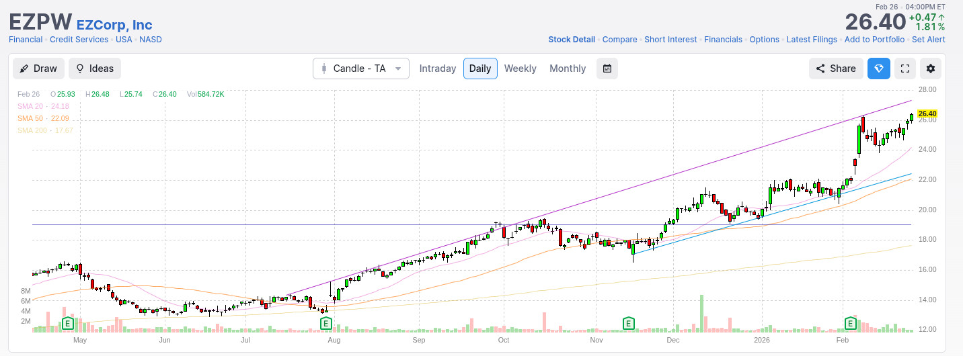Click the blue diamond premium icon

(878, 69)
